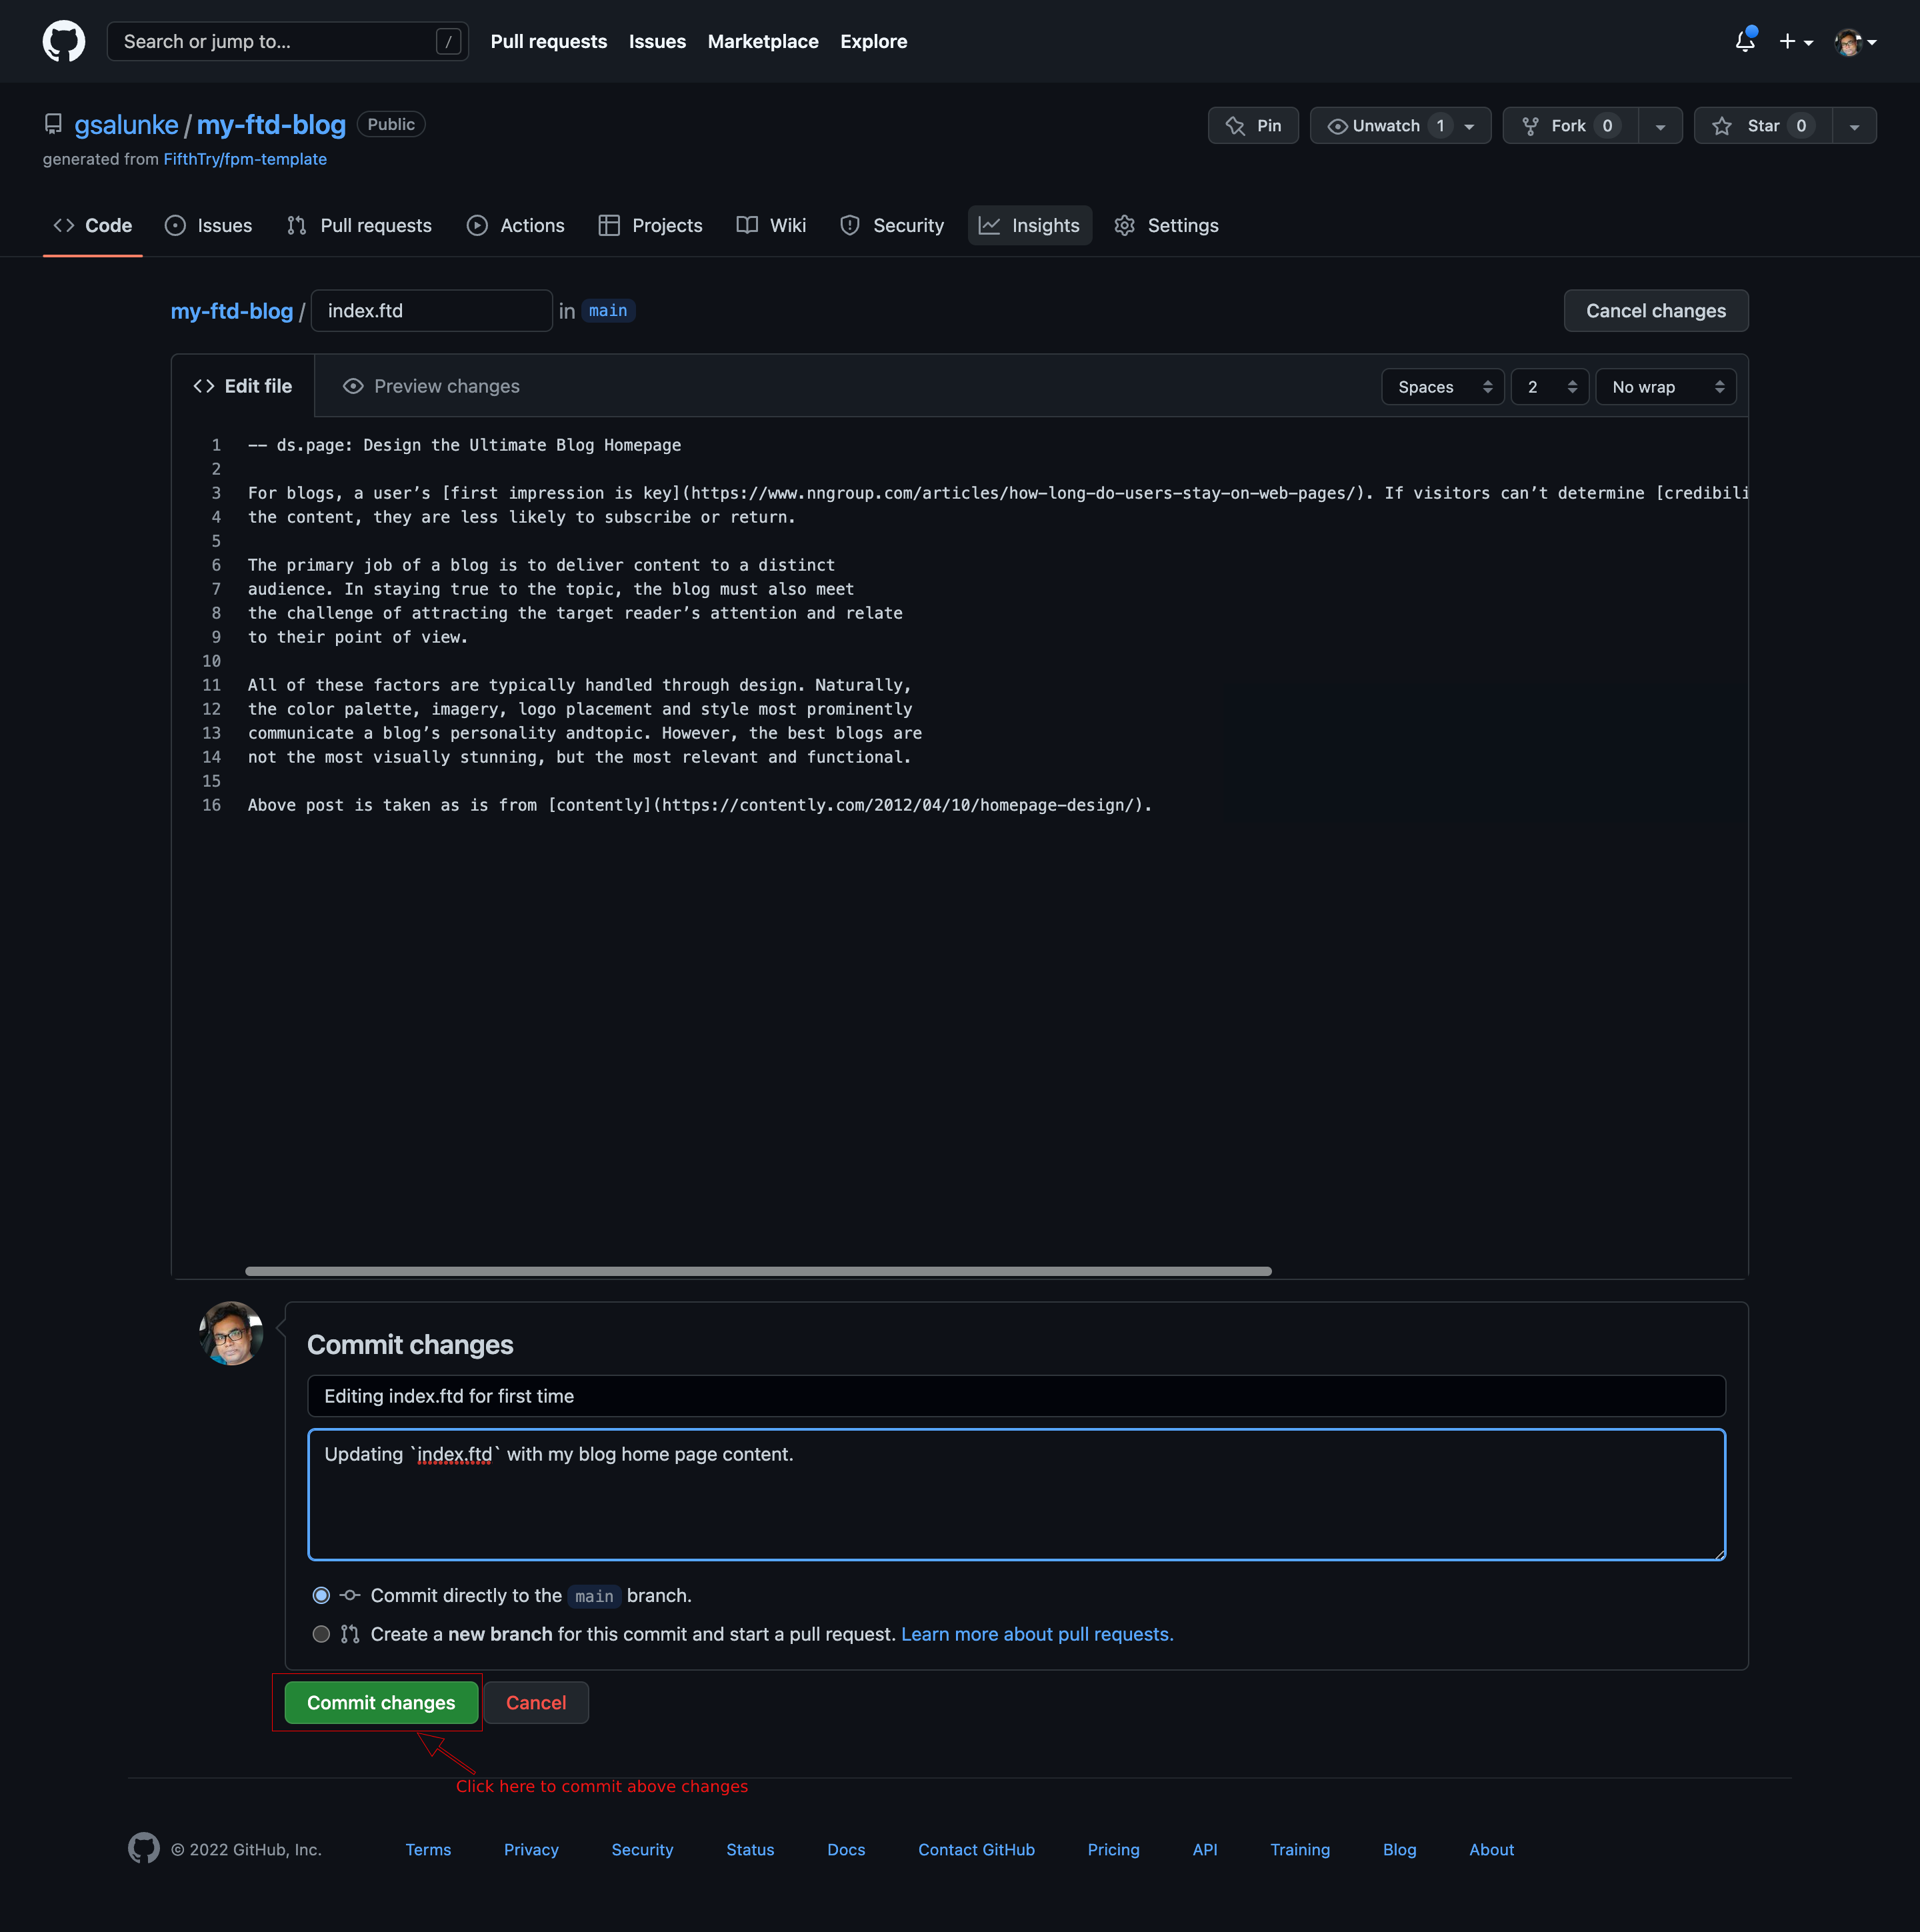Image resolution: width=1920 pixels, height=1932 pixels.
Task: Expand the star lists dropdown arrow
Action: click(1855, 126)
